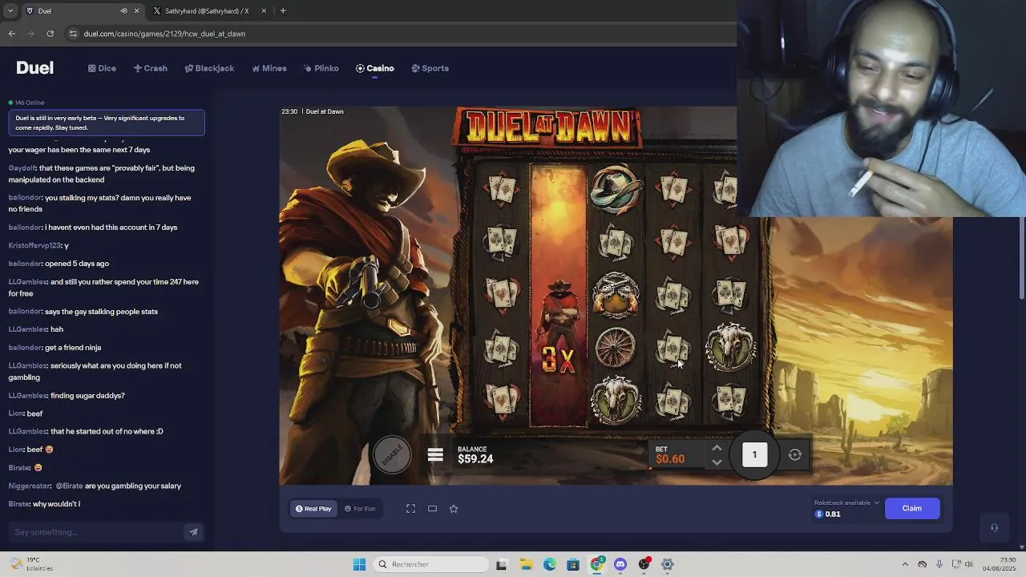Open the clock and date panel

pyautogui.click(x=1000, y=564)
